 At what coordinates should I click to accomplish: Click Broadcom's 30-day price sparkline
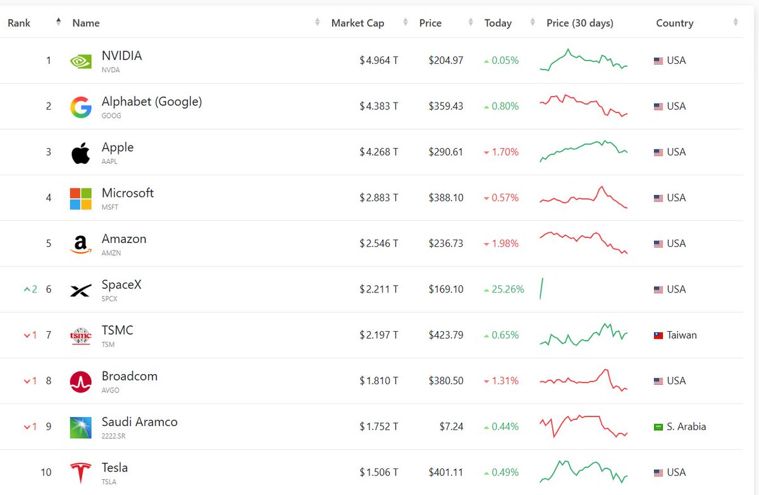coord(583,380)
